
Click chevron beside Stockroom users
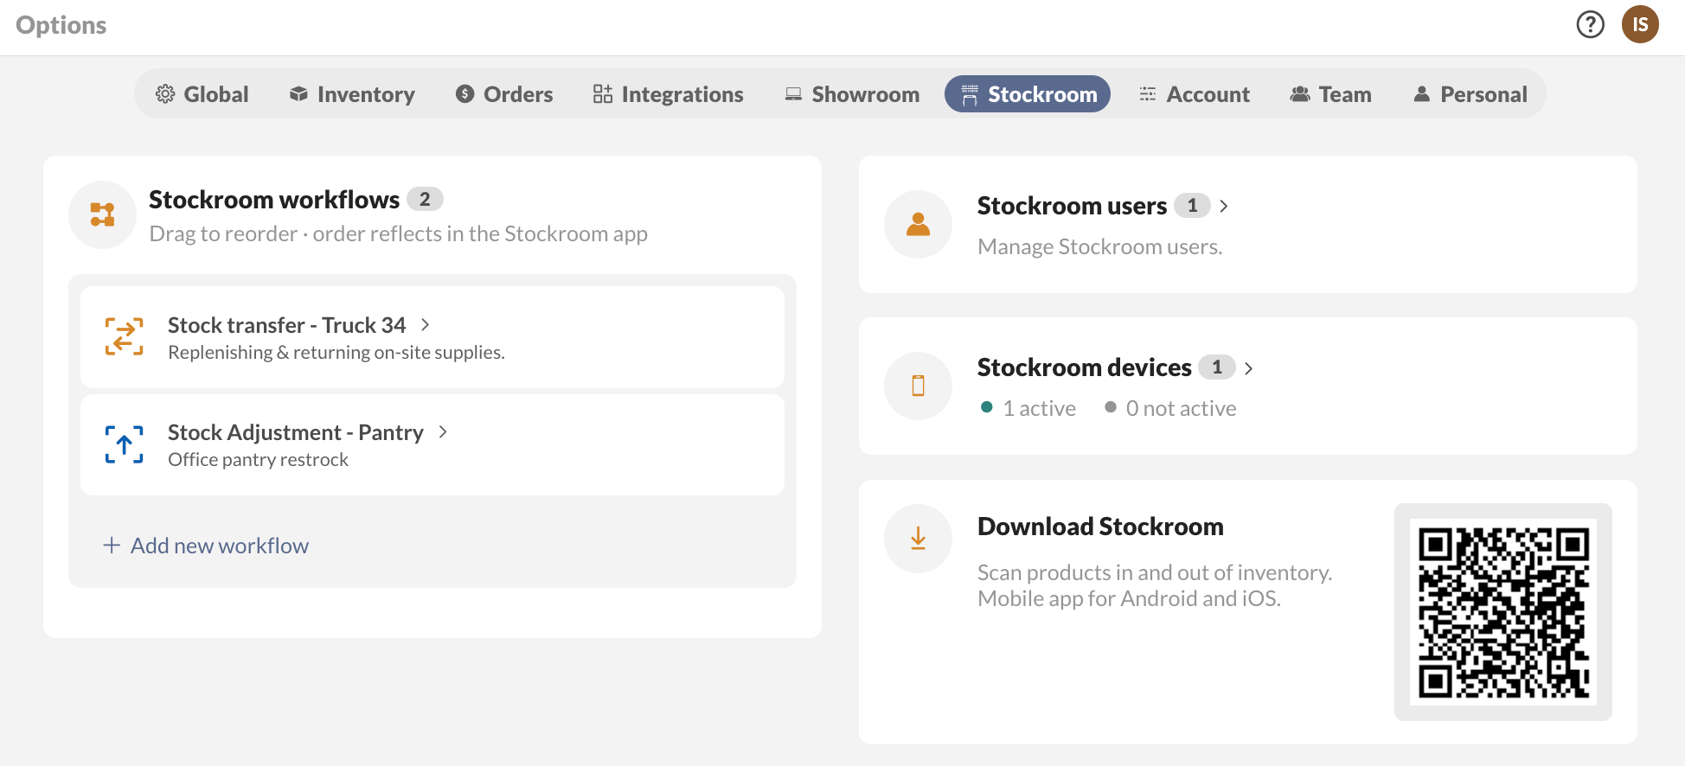click(1224, 206)
